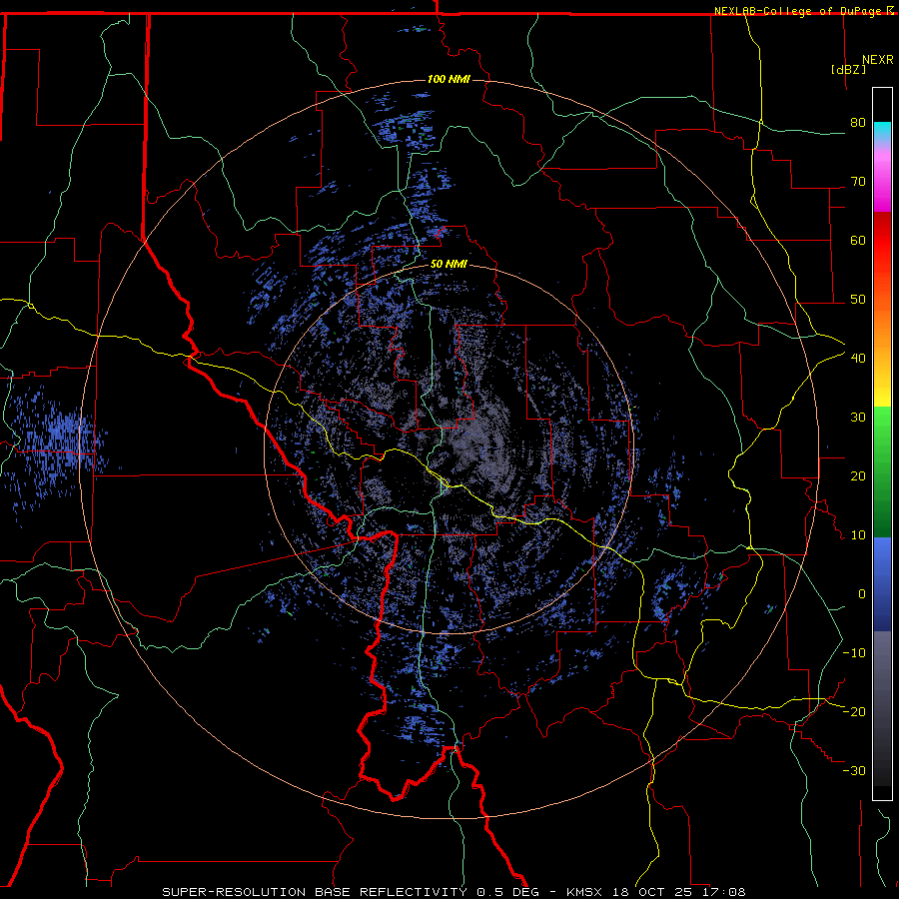
Task: Select the "100 NMI" range ring label
Action: 449,79
